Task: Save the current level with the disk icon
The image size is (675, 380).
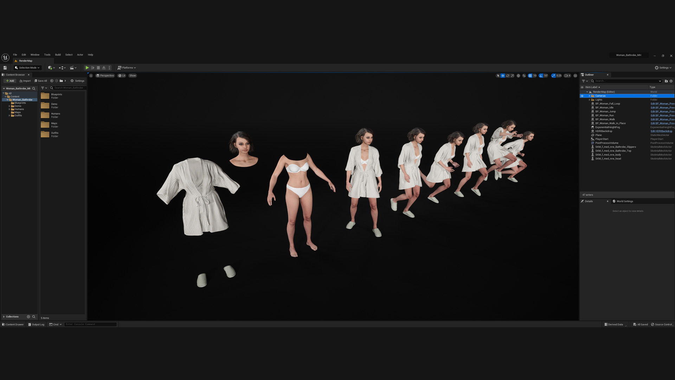Action: (5, 68)
